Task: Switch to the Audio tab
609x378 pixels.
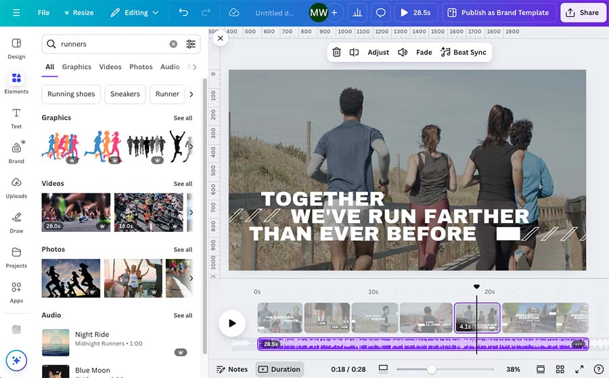Action: pyautogui.click(x=170, y=67)
